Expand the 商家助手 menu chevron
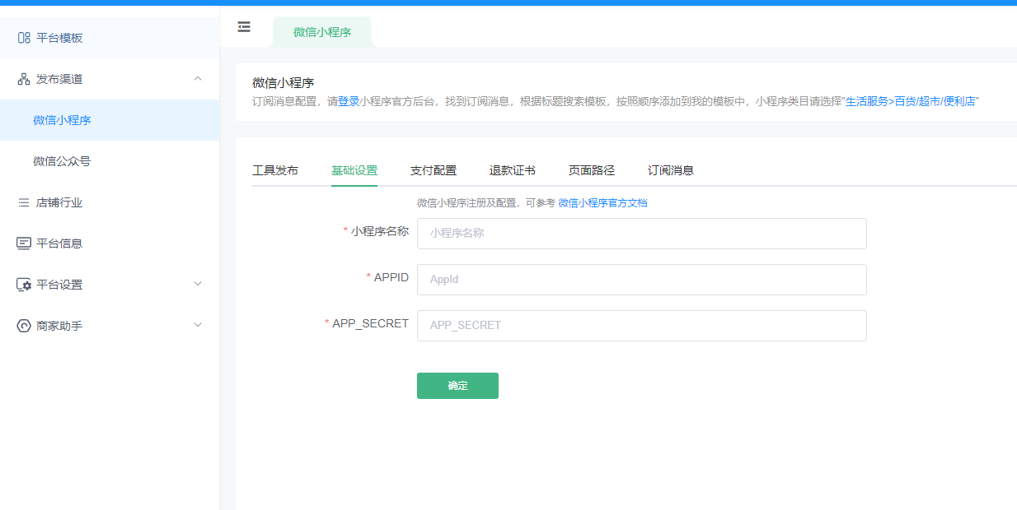 [197, 325]
